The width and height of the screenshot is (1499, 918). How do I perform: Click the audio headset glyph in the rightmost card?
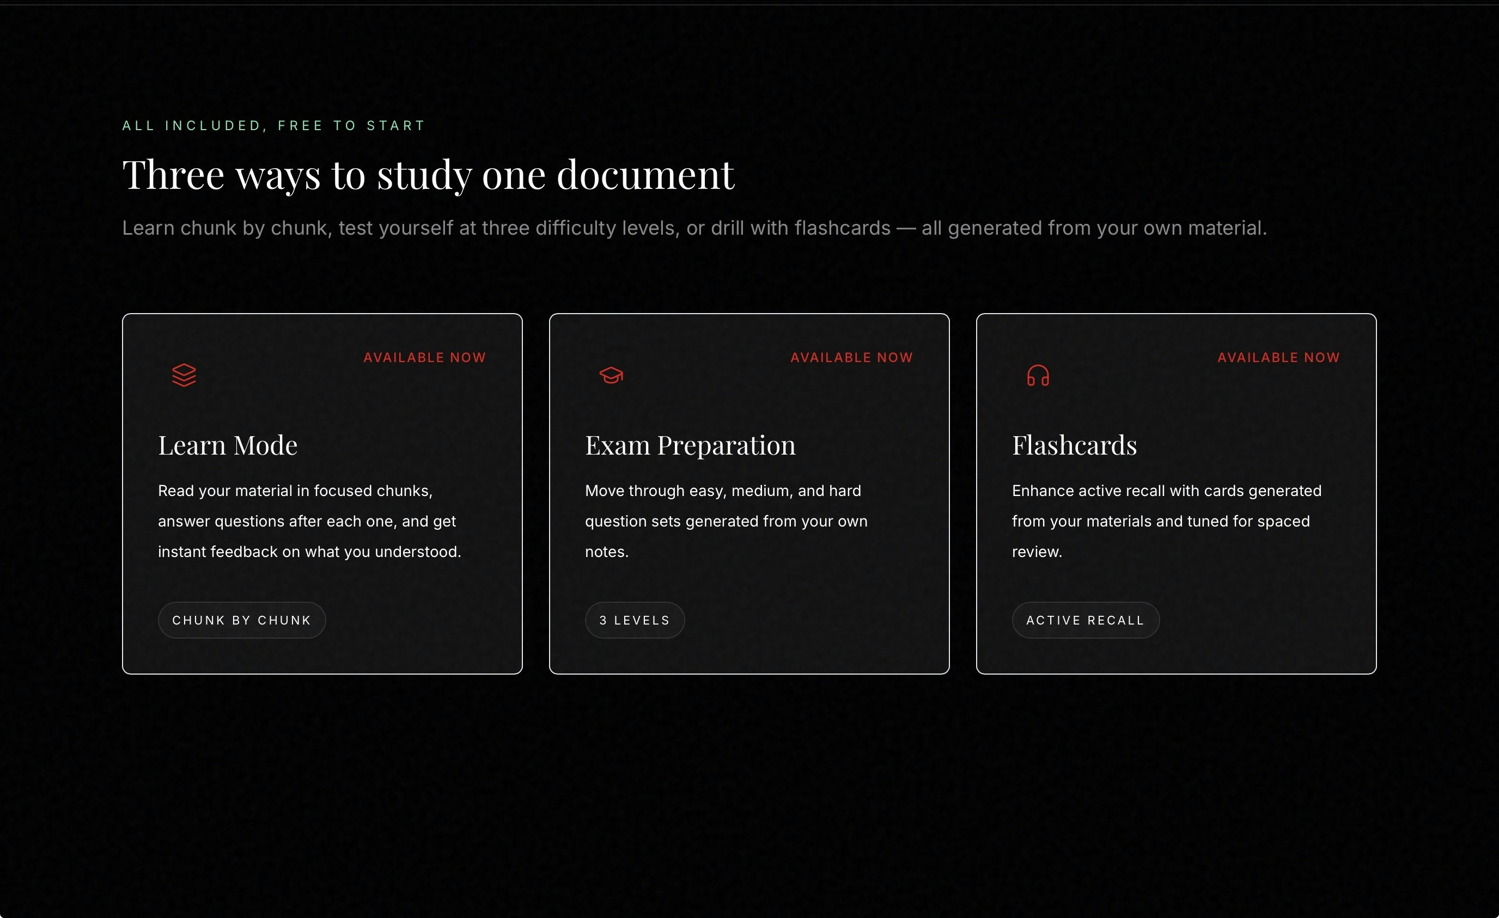click(1037, 375)
